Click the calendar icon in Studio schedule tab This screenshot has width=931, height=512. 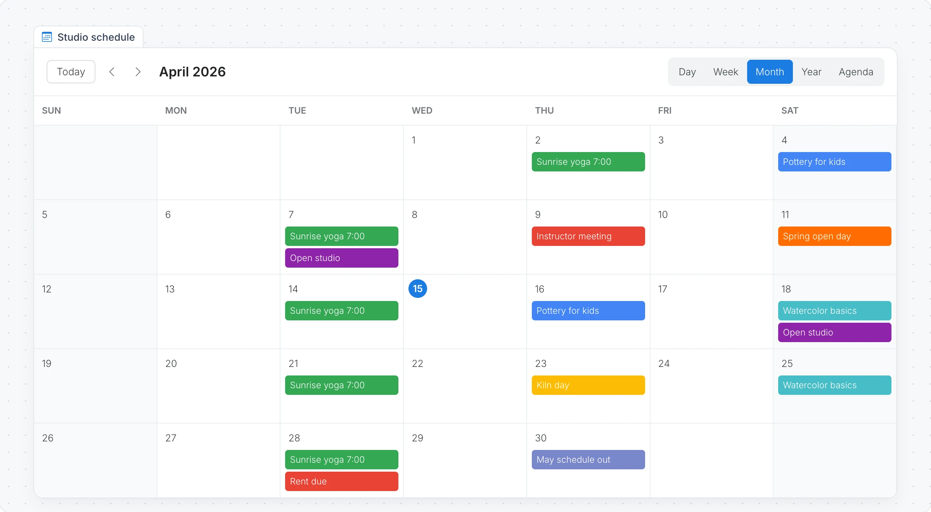point(47,37)
